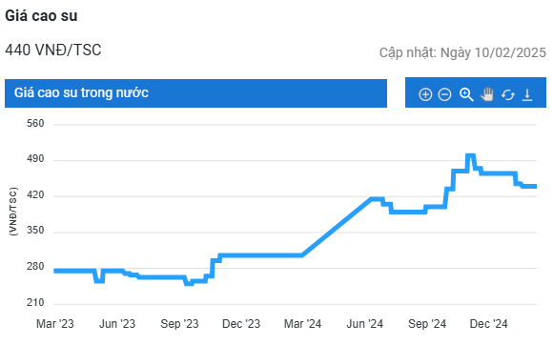Click the (VNĐ/TSC) y-axis title
The image size is (553, 345).
point(13,212)
